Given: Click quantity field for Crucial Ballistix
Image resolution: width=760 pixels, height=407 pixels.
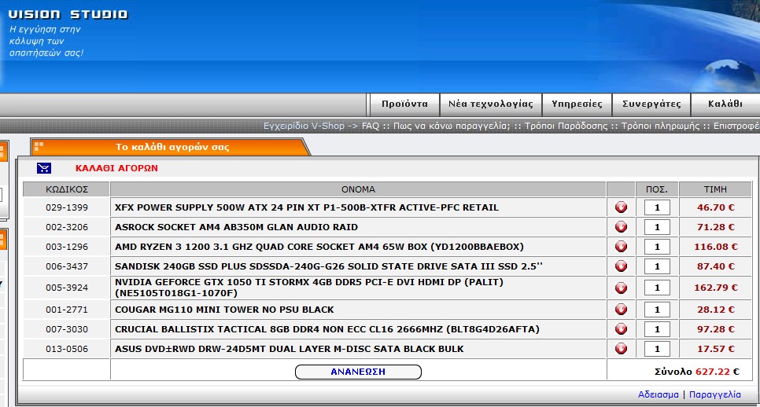Looking at the screenshot, I should (x=657, y=329).
